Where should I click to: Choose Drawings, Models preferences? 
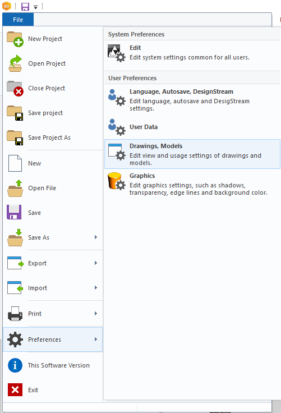point(192,154)
